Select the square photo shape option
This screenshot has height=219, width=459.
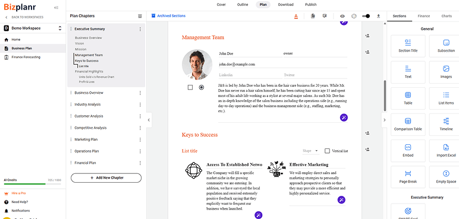[x=190, y=87]
